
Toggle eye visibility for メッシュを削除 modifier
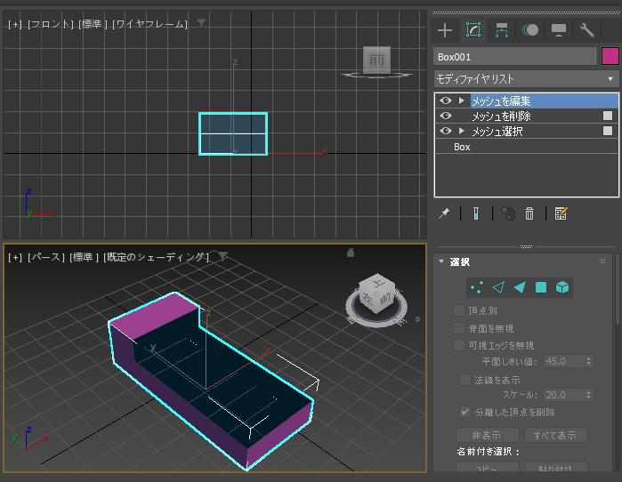tap(446, 116)
